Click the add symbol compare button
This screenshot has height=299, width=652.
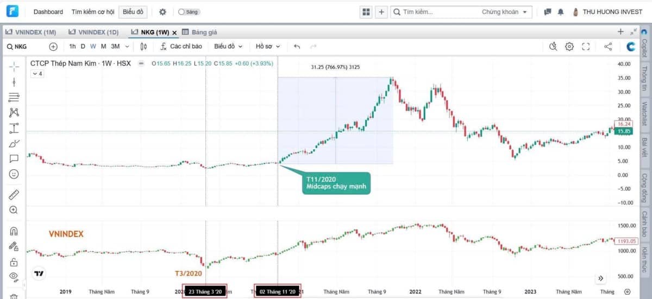pos(53,47)
